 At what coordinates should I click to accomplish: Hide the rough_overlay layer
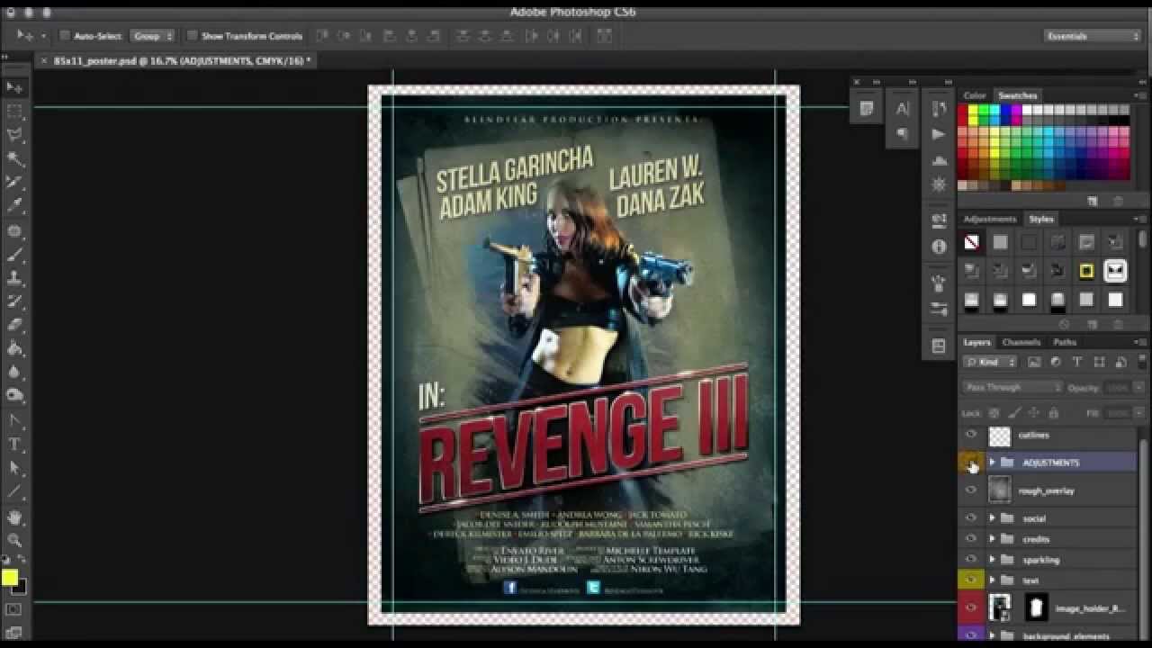(x=970, y=490)
